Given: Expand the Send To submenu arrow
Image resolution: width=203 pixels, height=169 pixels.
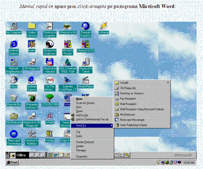Looking at the screenshot, I should pos(111,126).
